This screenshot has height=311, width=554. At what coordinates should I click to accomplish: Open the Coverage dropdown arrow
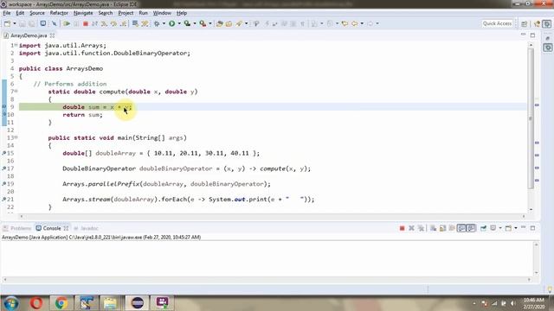click(195, 23)
